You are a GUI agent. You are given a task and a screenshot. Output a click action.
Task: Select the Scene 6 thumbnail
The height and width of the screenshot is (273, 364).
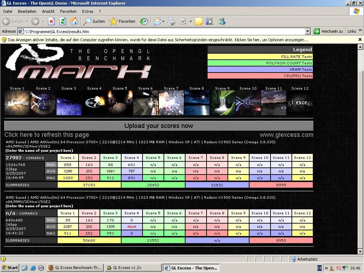[145, 103]
